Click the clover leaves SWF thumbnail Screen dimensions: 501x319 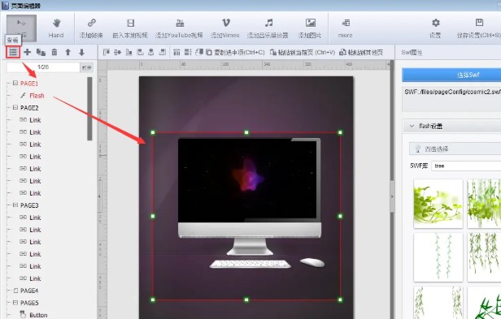tap(438, 204)
